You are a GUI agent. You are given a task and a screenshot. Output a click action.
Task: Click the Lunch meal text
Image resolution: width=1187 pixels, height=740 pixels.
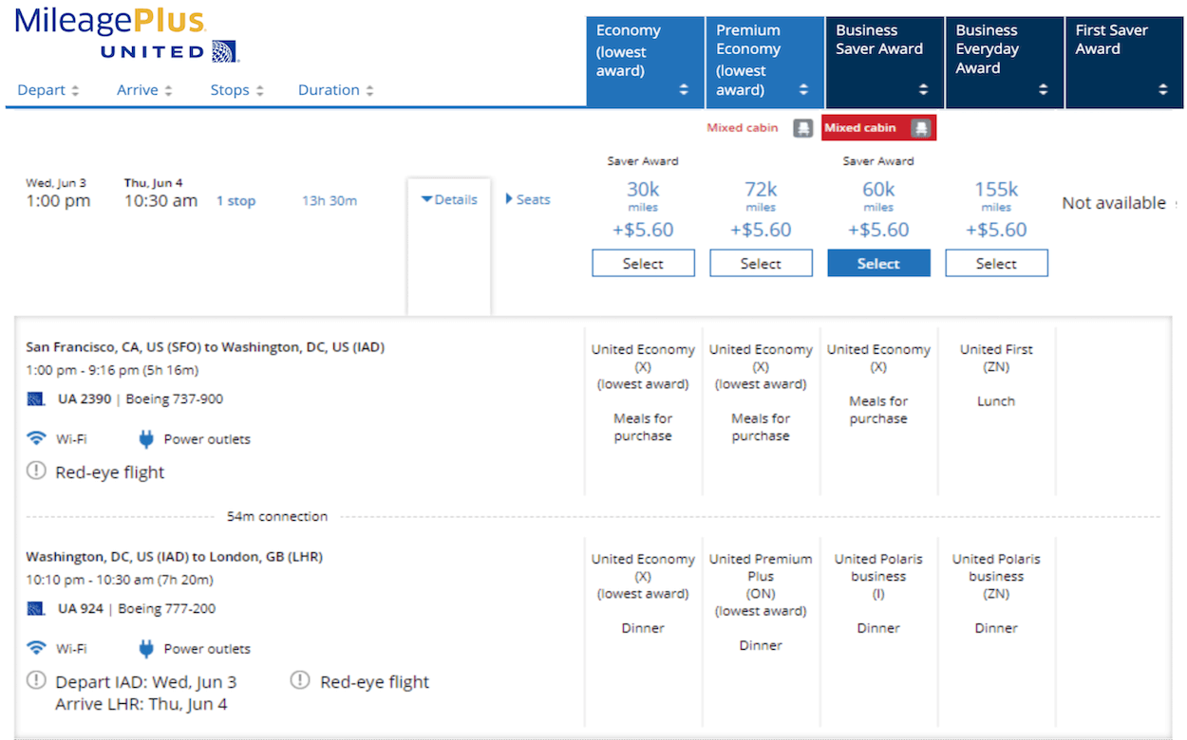pos(996,401)
